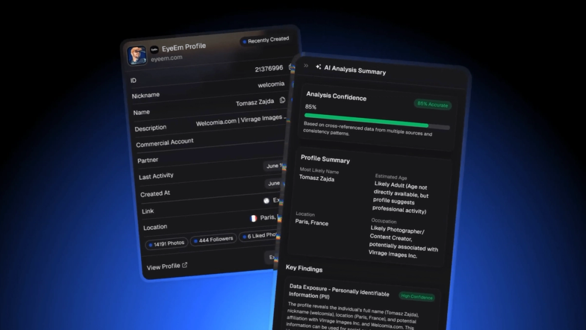586x330 pixels.
Task: Click the AI Analysis Summary heading
Action: tap(355, 70)
